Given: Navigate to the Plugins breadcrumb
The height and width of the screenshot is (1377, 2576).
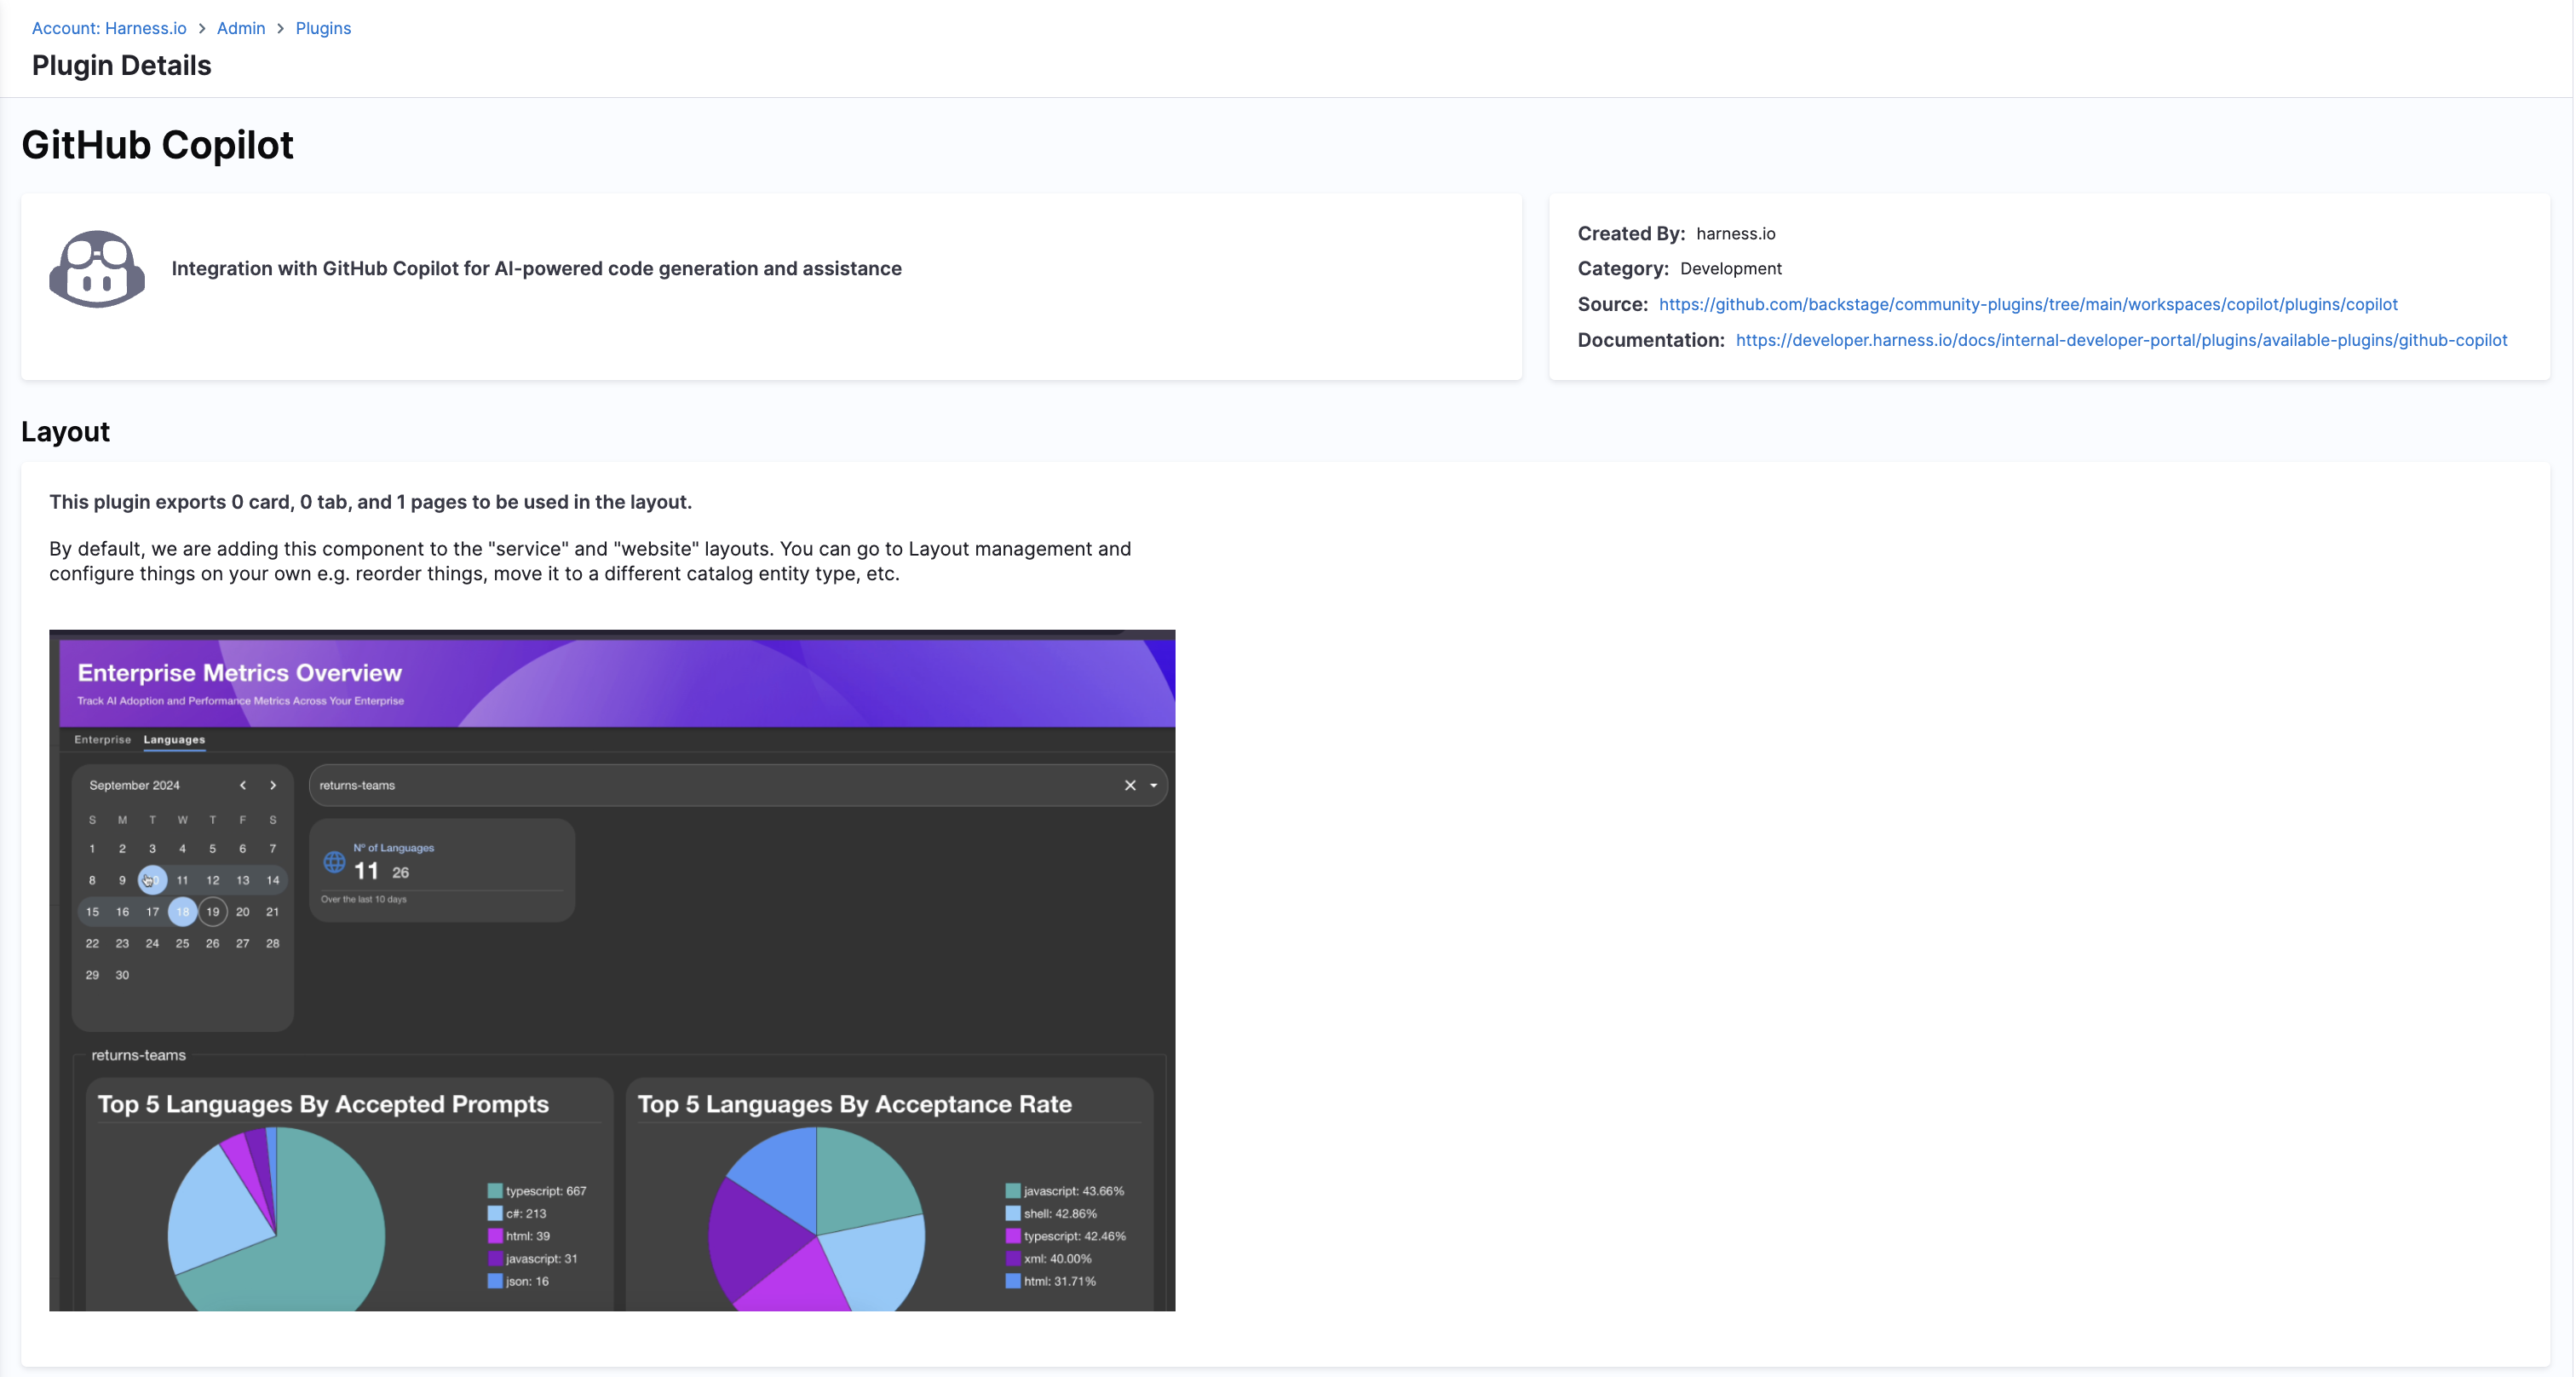Looking at the screenshot, I should coord(322,28).
